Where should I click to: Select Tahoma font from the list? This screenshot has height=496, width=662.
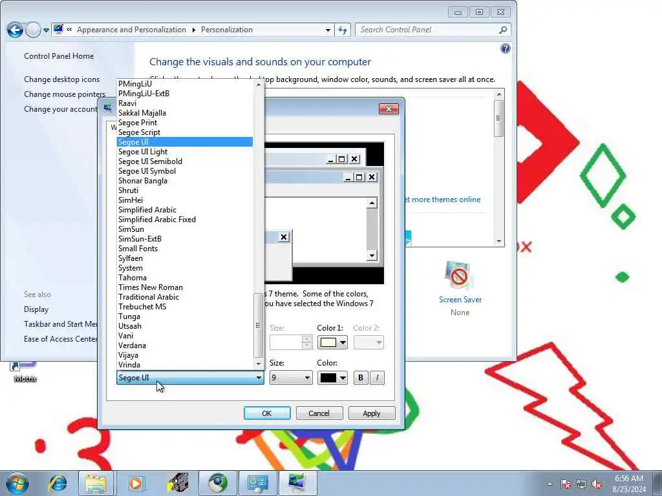[x=185, y=278]
